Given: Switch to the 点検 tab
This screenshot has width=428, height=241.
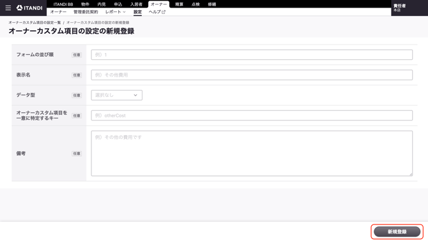Looking at the screenshot, I should [195, 4].
